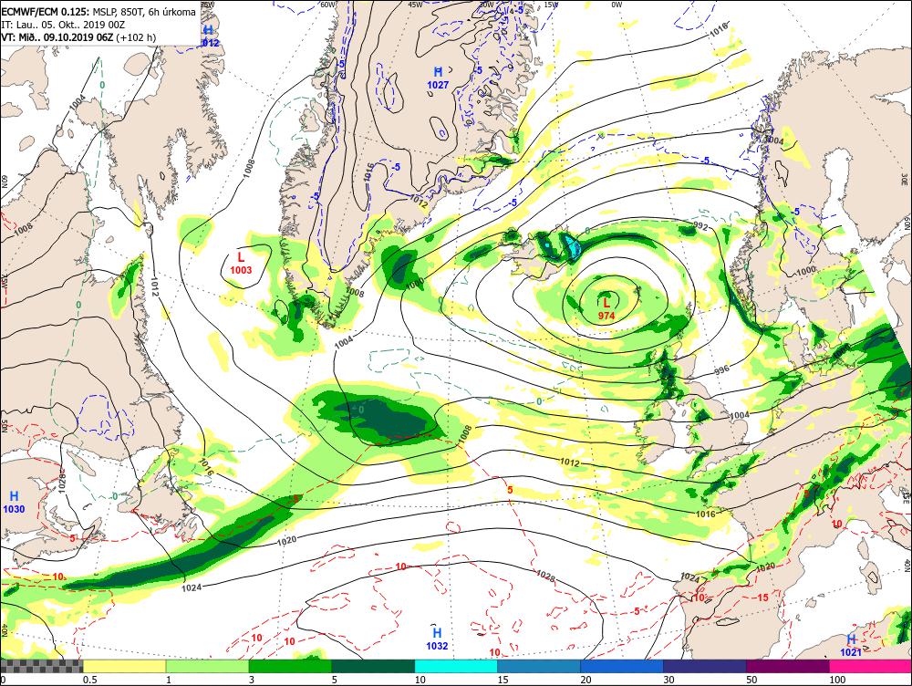Click the '1020' isobar label in mid-Atlantic
Screen dimensions: 912x686
tap(286, 540)
